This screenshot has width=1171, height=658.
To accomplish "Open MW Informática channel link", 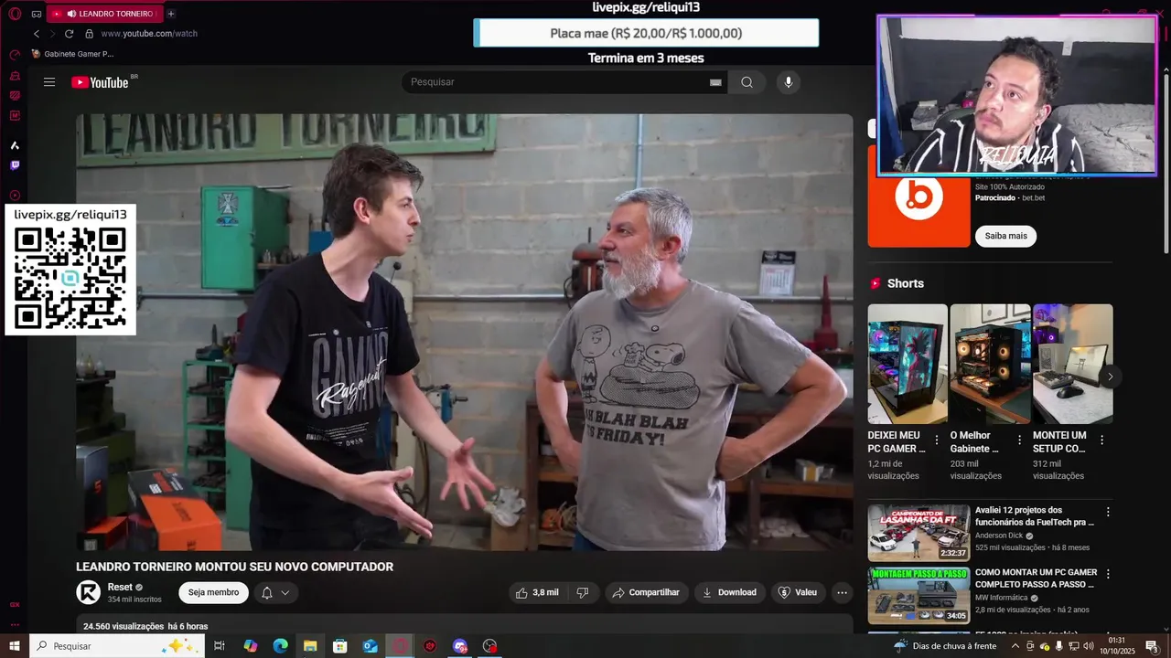I will point(1002,598).
